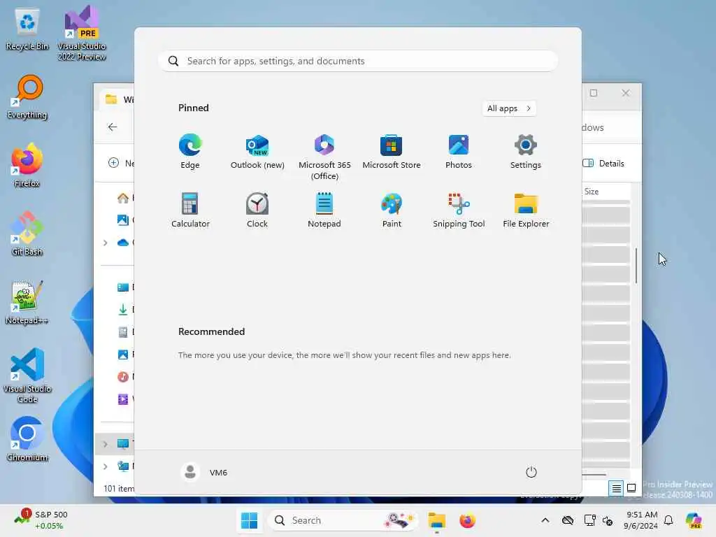Open S&P 500 widget on taskbar
This screenshot has height=537, width=716.
point(41,520)
